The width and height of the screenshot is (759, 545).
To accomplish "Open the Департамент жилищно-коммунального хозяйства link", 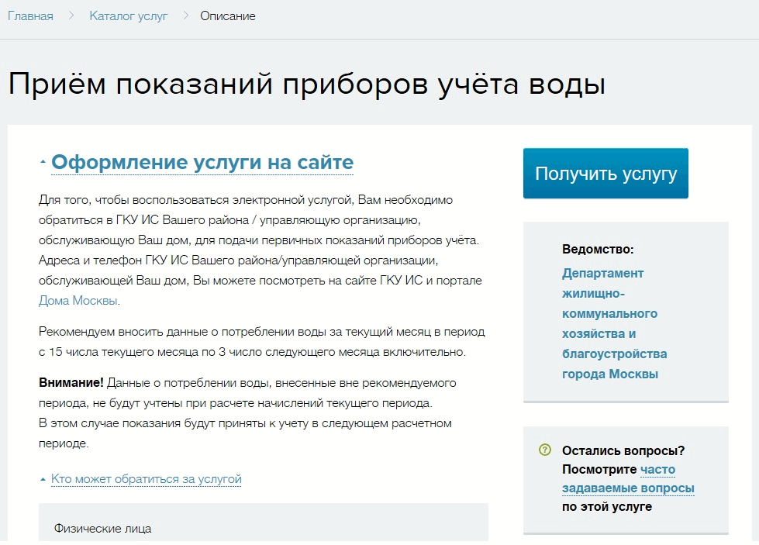I will (614, 323).
